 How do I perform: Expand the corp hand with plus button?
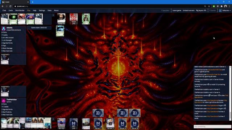tap(53, 119)
